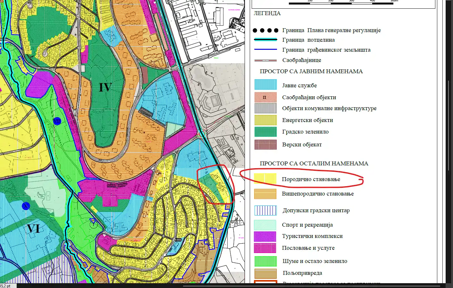Click the blue Граница грађевинског земљишта line
Viewport: 453px width, 288px height.
click(265, 49)
